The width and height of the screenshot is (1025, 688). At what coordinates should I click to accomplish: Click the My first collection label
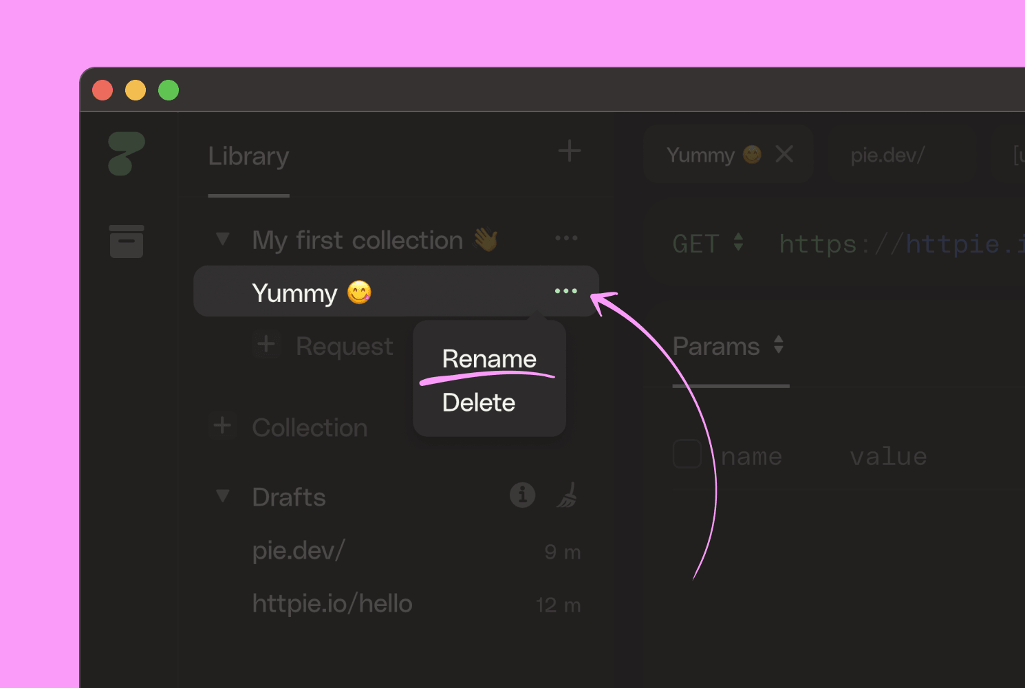375,240
